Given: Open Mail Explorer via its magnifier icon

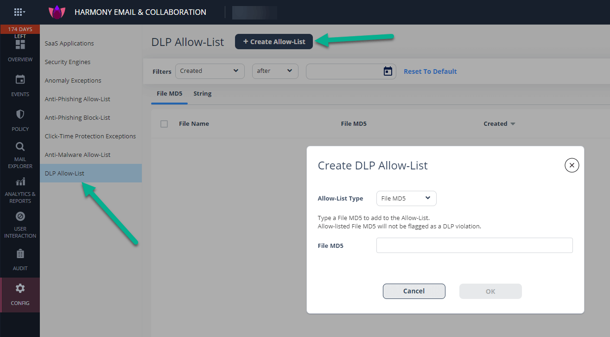Looking at the screenshot, I should (20, 146).
